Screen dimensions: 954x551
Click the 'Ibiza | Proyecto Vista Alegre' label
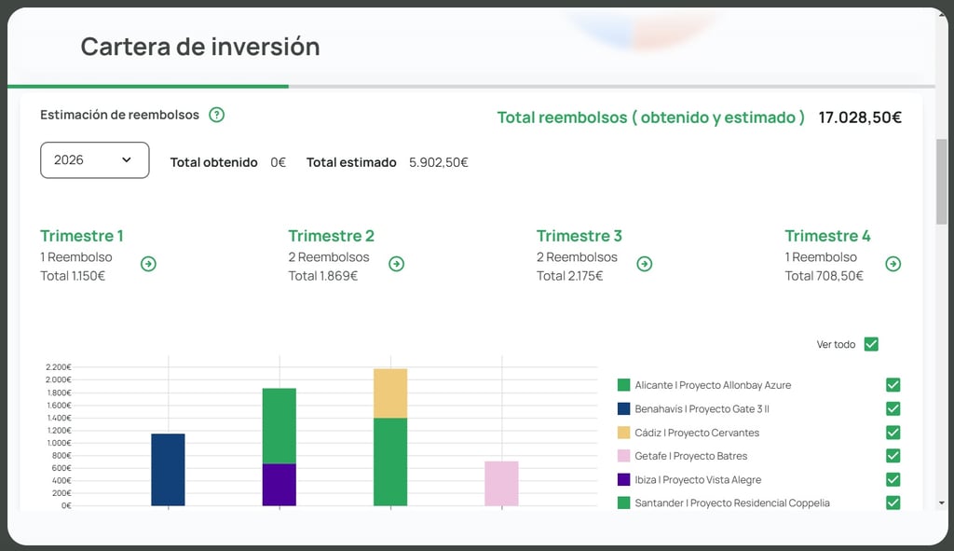[x=698, y=479]
